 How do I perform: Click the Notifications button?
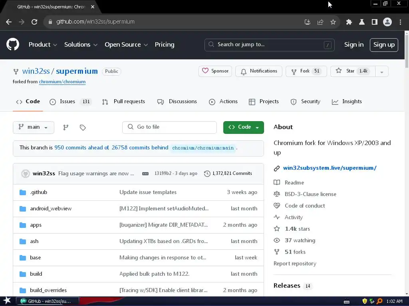tap(259, 71)
